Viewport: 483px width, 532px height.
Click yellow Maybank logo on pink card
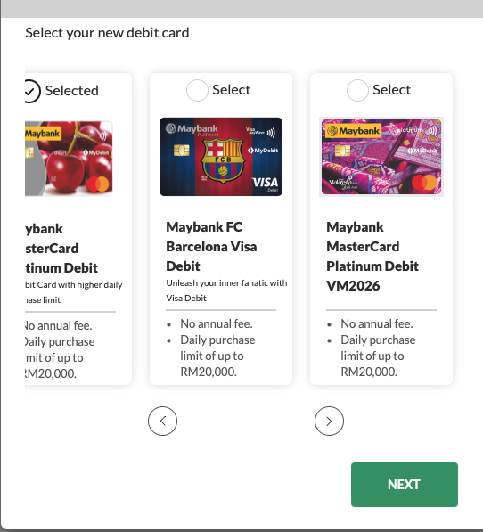353,131
